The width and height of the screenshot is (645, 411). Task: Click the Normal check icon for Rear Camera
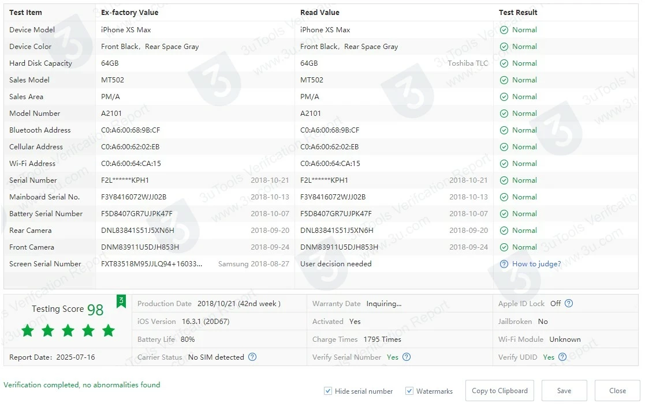pos(504,231)
